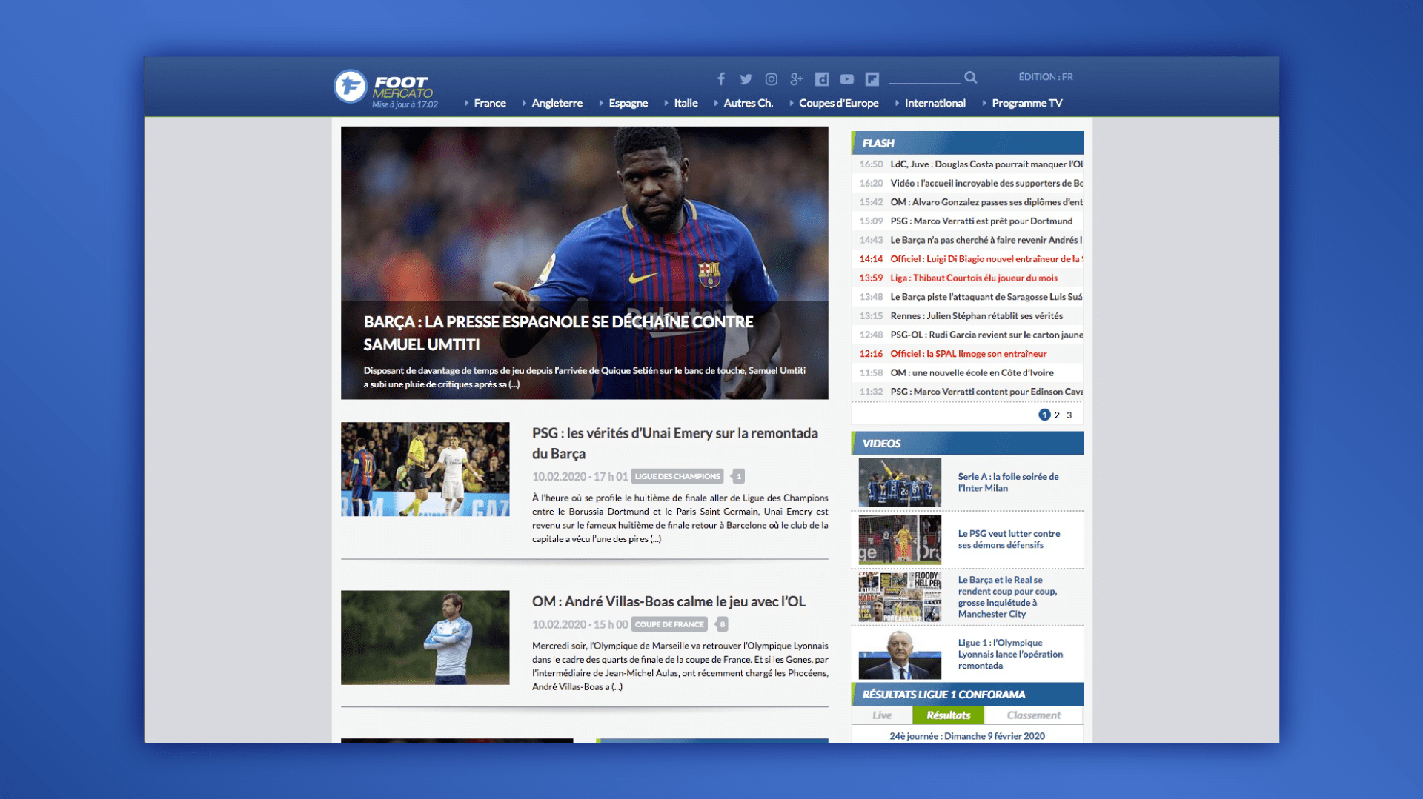Select flash pagination page 1
Viewport: 1423px width, 799px height.
point(1044,415)
